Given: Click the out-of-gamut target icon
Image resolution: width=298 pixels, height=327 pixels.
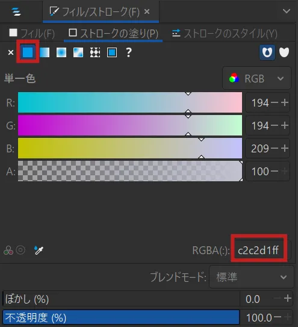Looking at the screenshot, I should pyautogui.click(x=20, y=250).
